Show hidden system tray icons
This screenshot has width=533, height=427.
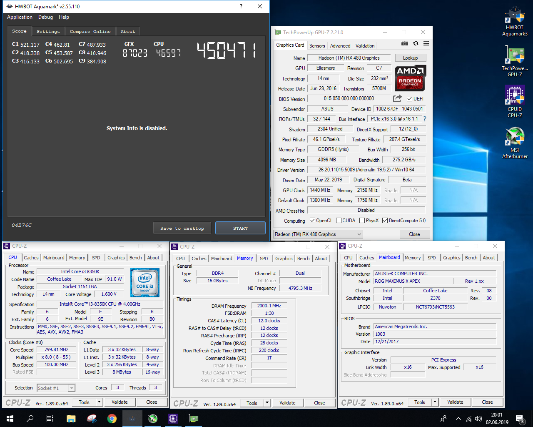[x=458, y=419]
